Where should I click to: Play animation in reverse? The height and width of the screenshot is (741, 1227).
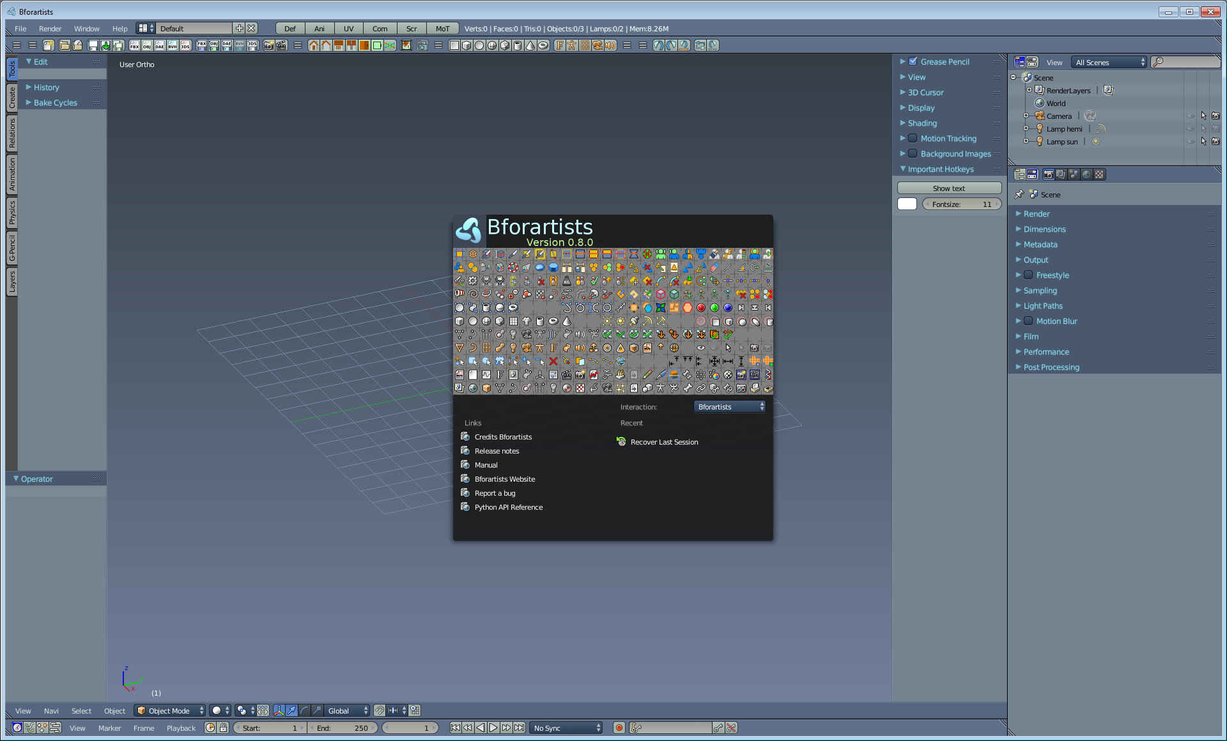481,728
